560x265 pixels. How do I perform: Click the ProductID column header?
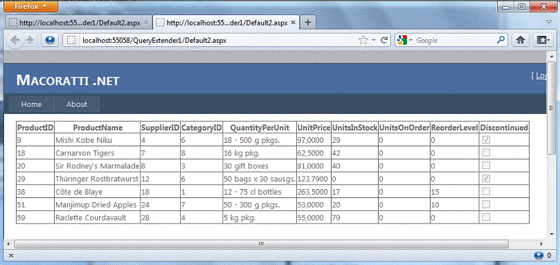pos(35,127)
